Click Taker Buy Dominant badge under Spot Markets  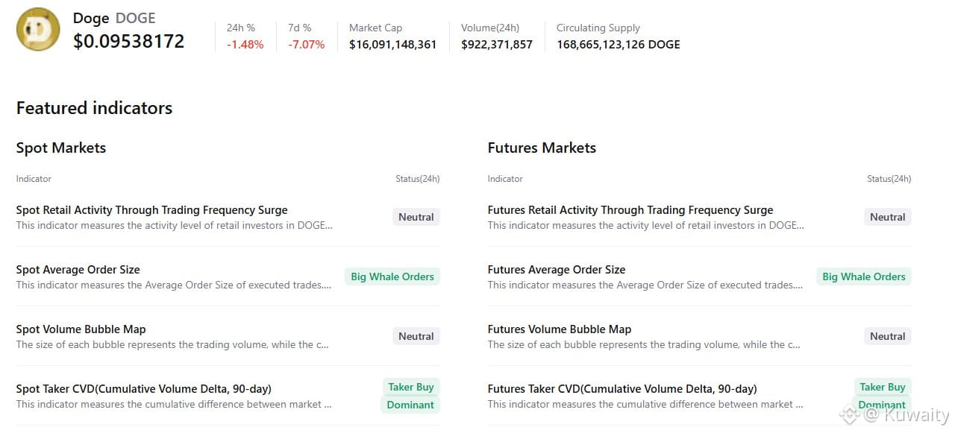(x=410, y=396)
